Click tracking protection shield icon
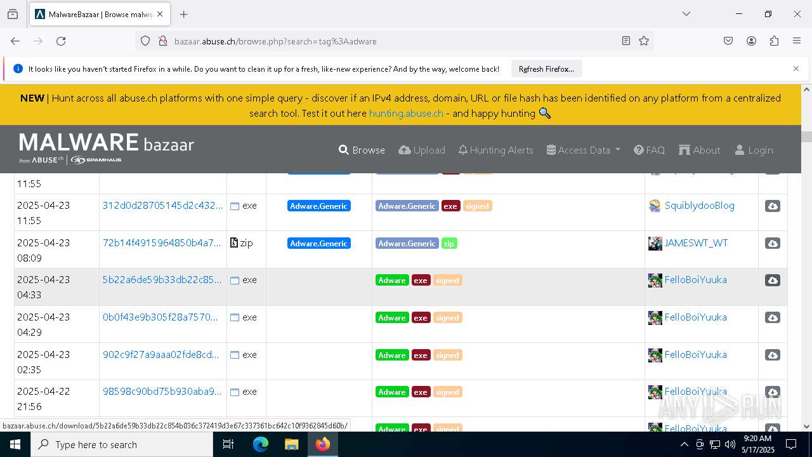Screen dimensions: 812x457 145,41
